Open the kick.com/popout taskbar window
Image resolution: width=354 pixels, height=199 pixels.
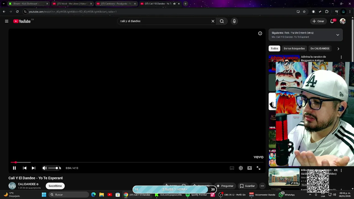168,195
